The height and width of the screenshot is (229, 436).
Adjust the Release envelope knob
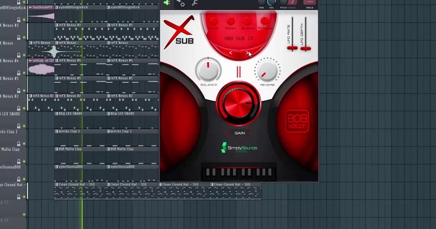[264, 21]
